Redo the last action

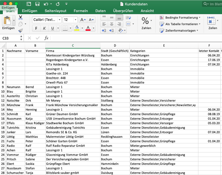tap(58, 4)
